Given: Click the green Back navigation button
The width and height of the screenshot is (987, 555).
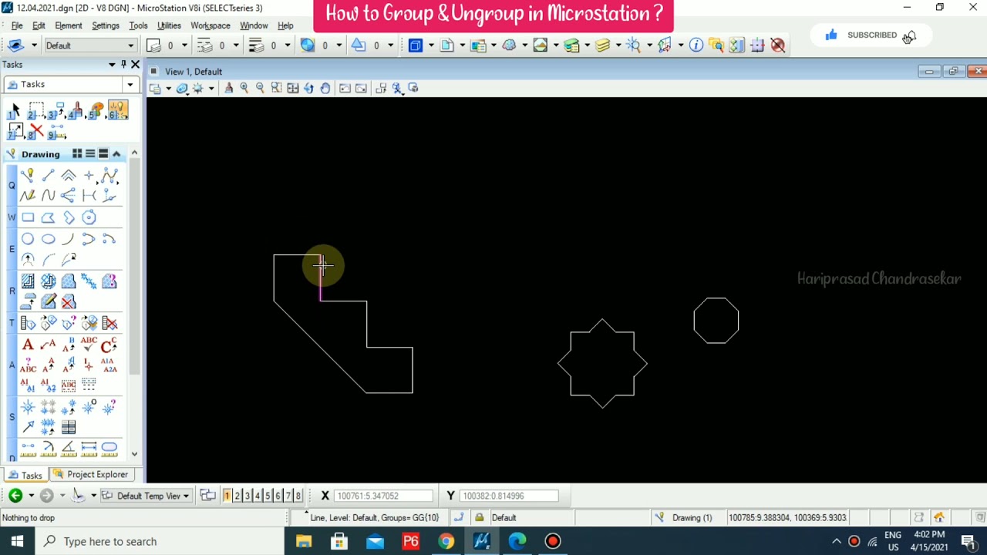Looking at the screenshot, I should [x=15, y=496].
